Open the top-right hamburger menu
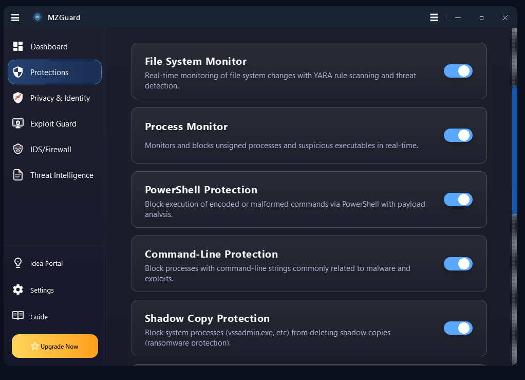This screenshot has width=525, height=380. coord(434,17)
